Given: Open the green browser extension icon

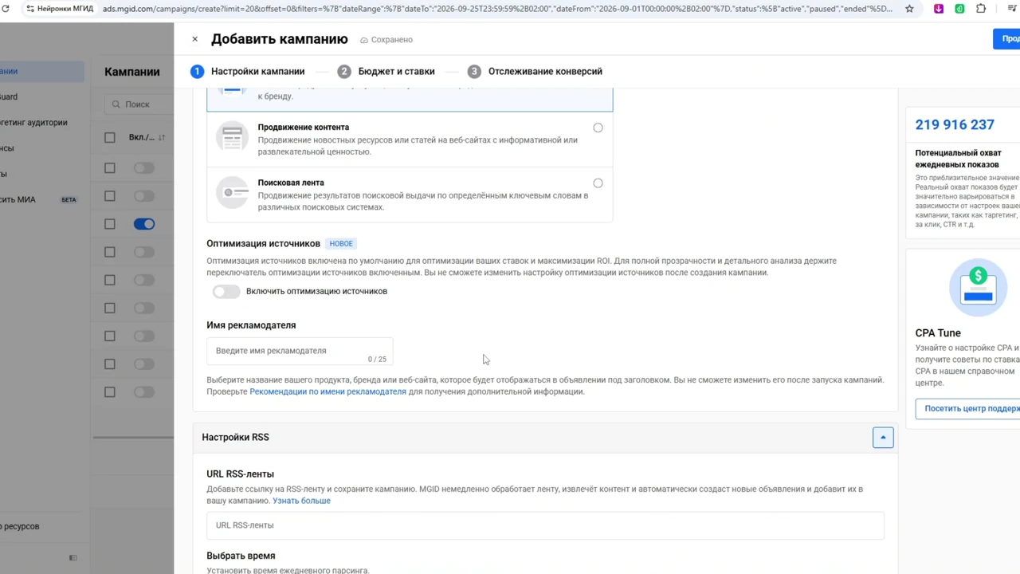Looking at the screenshot, I should 959,9.
